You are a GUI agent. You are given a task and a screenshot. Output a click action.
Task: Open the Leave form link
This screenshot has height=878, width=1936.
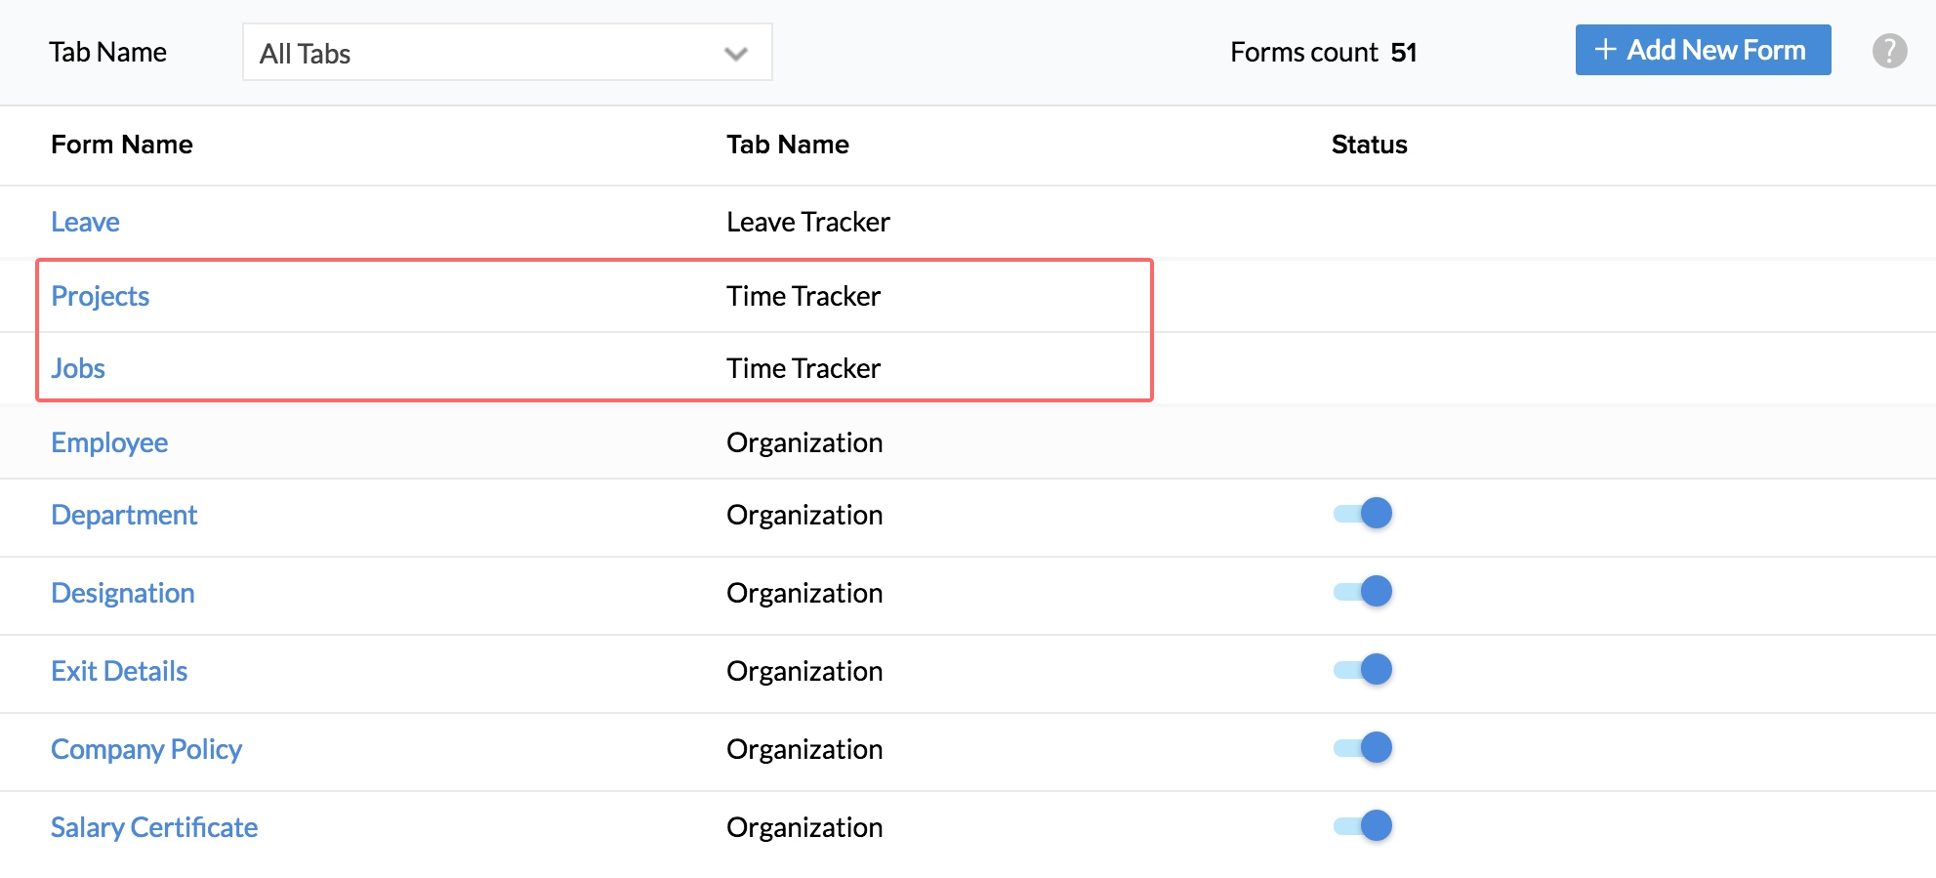coord(85,223)
